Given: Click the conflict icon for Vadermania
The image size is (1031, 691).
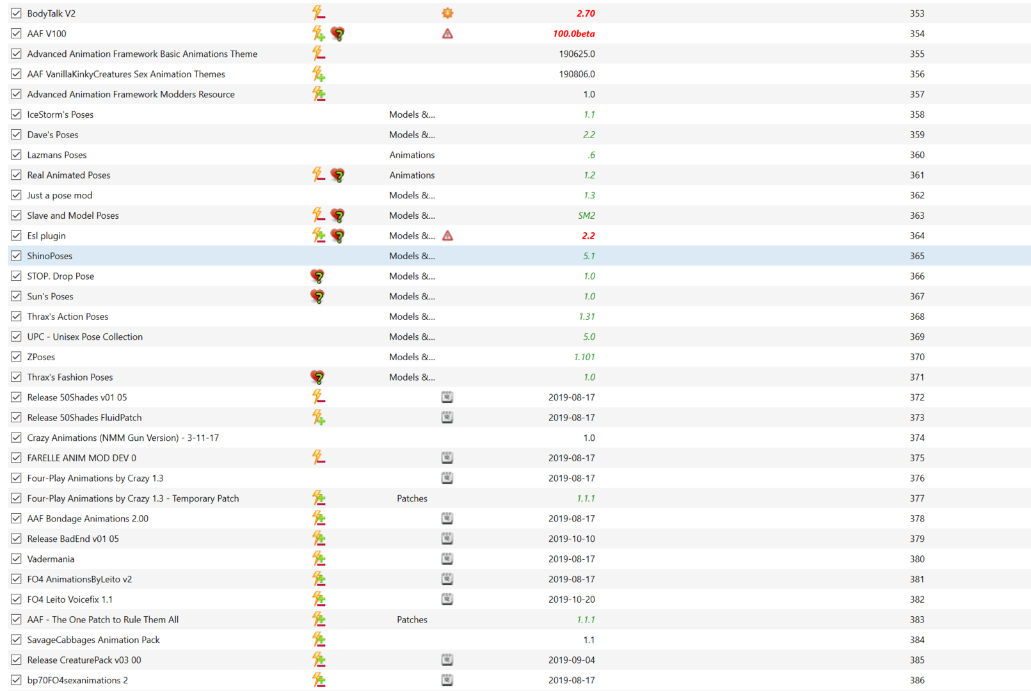Looking at the screenshot, I should (318, 559).
